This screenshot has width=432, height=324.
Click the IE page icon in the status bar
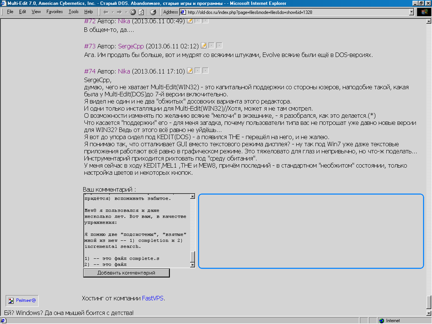[x=3, y=321]
